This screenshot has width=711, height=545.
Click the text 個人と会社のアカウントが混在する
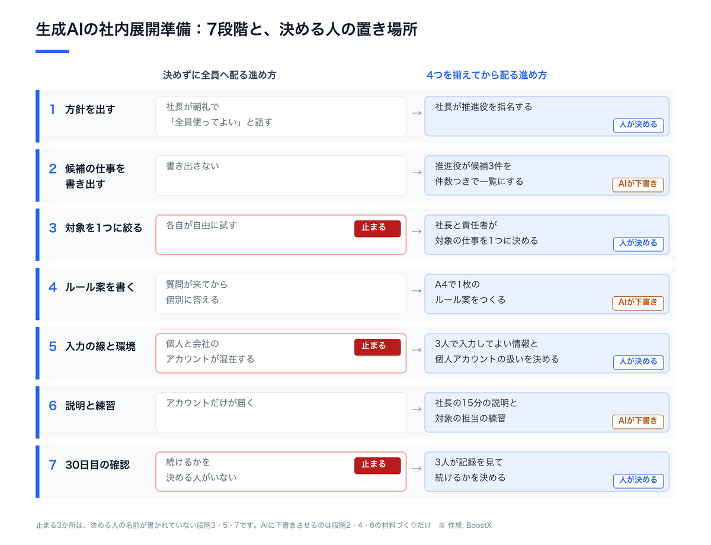point(210,351)
